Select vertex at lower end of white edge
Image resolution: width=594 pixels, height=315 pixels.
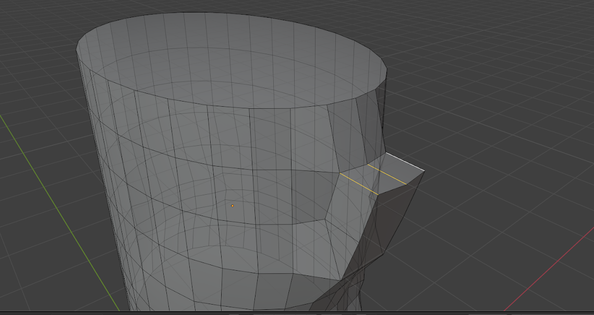[x=425, y=171]
